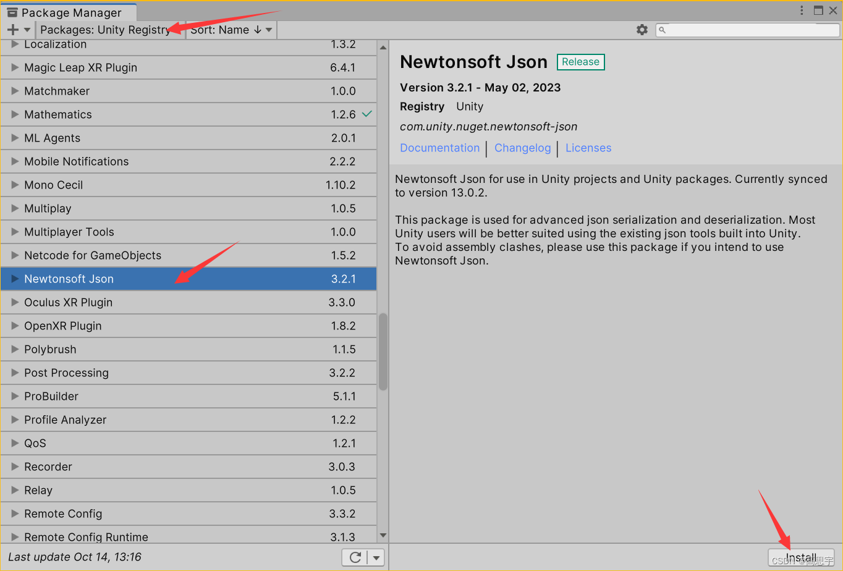Click the scroll up arrow of package list

[x=383, y=48]
